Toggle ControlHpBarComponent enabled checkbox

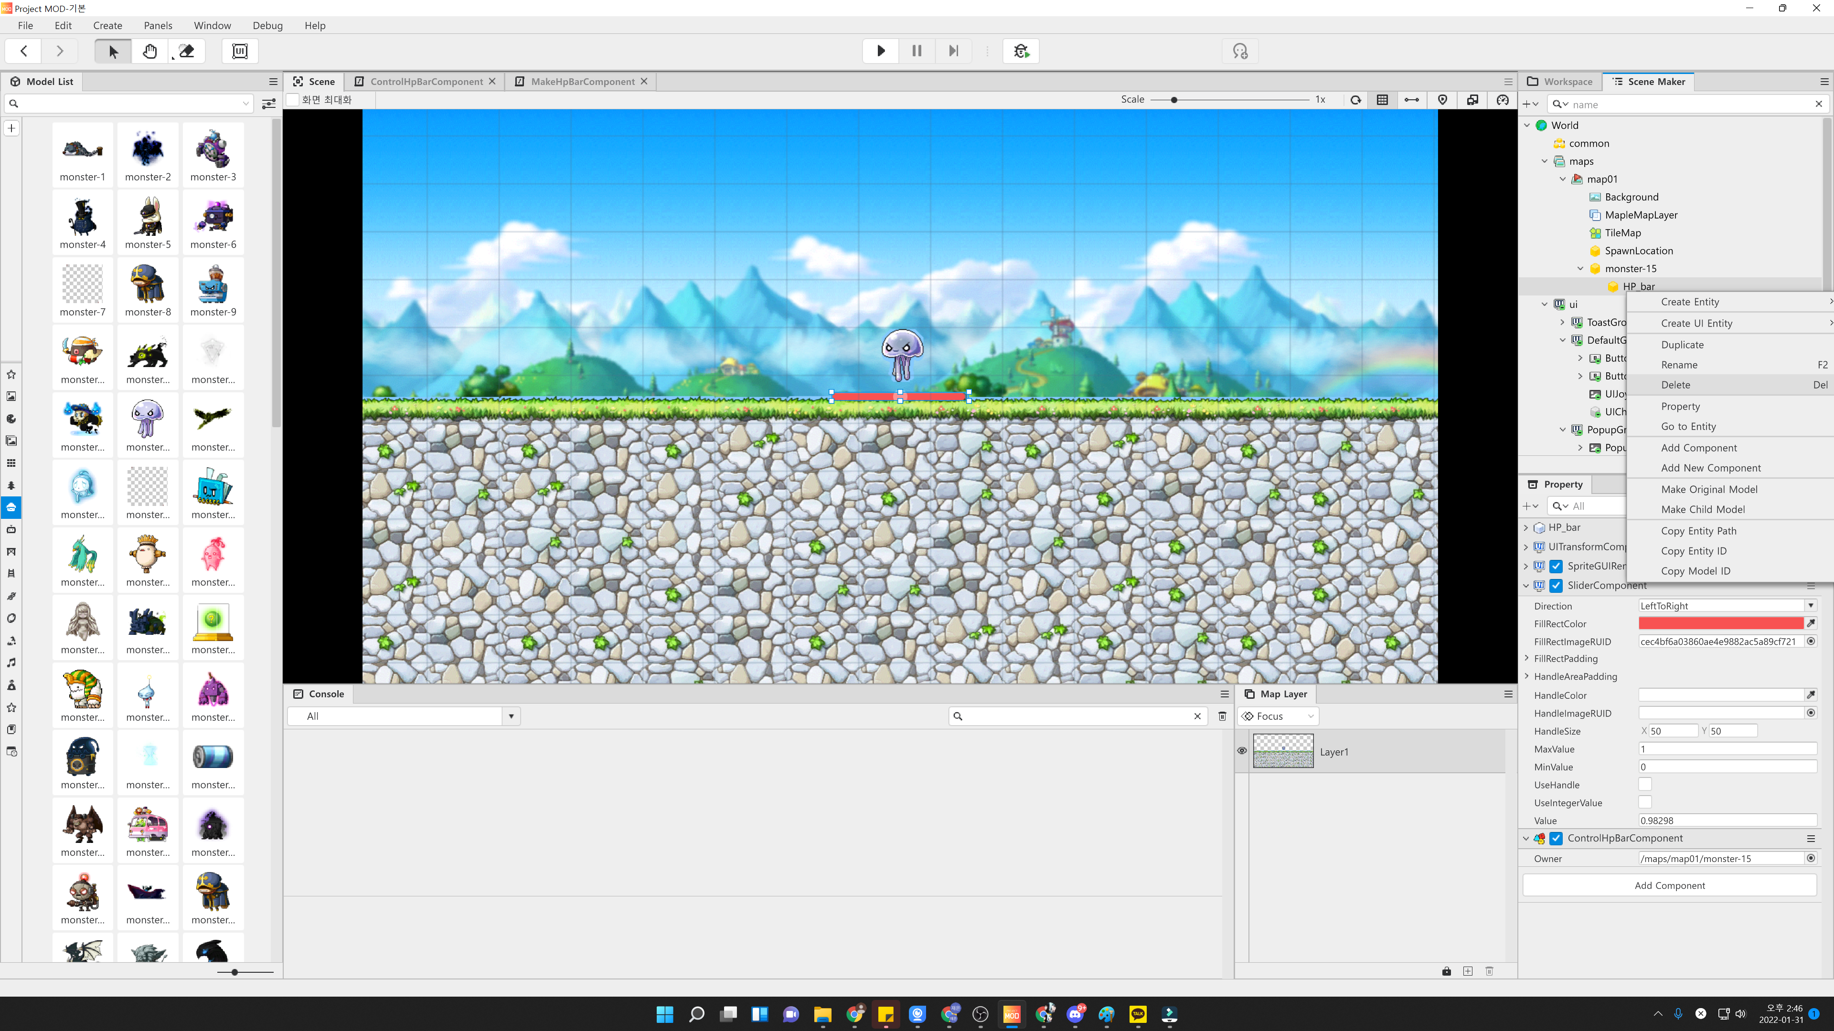[1557, 838]
